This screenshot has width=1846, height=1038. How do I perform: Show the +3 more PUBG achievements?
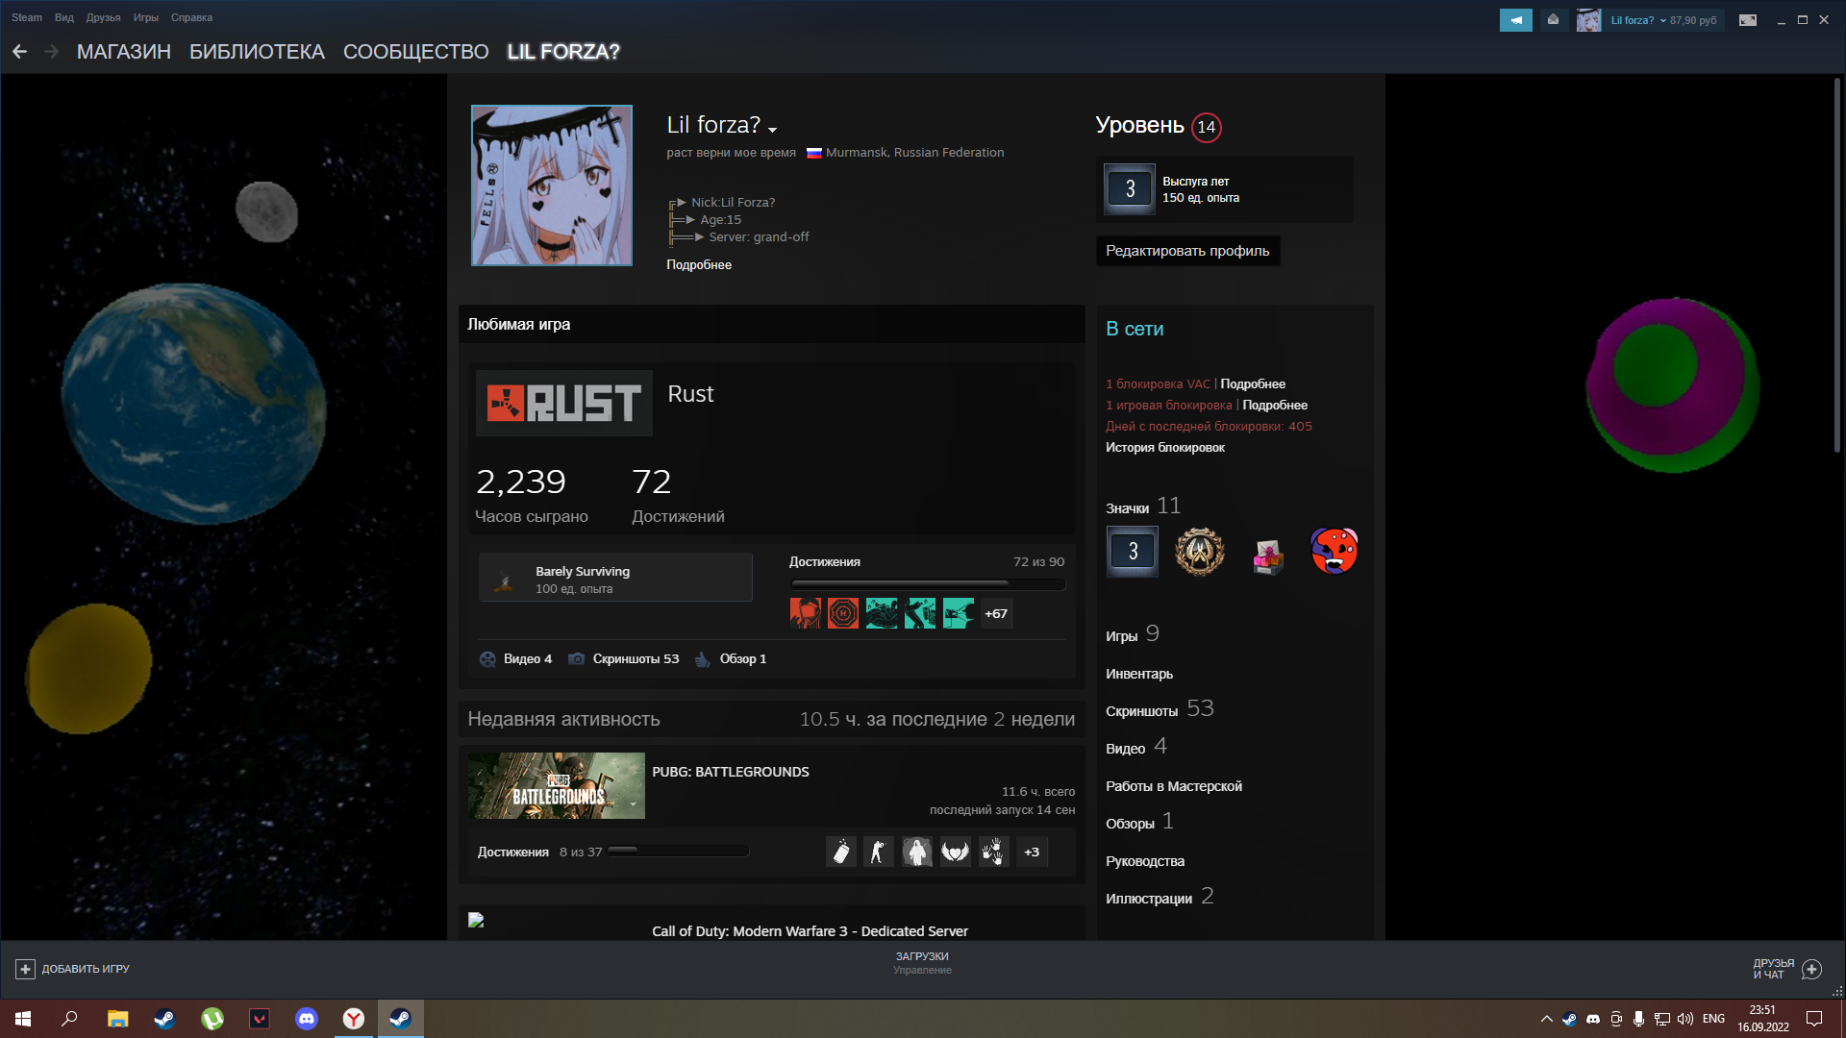(1032, 853)
